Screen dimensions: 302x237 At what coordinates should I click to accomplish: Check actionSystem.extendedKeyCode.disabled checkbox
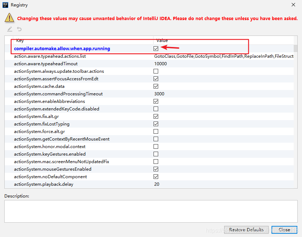pyautogui.click(x=156, y=109)
